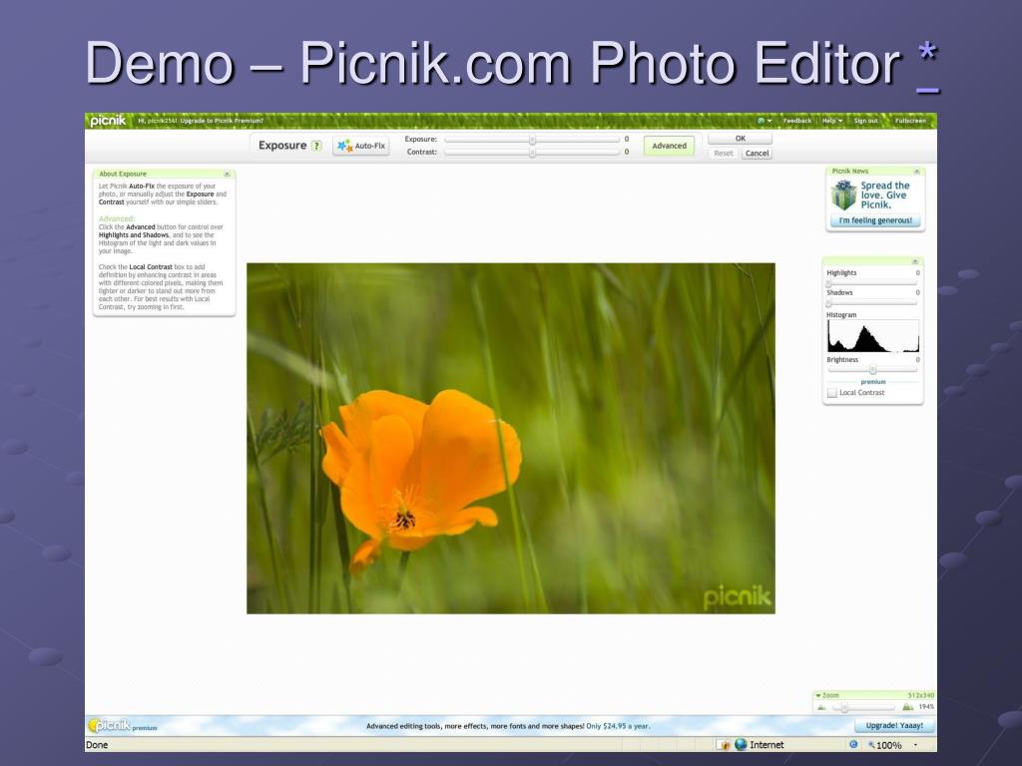
Task: Click the premium label above Local Contrast
Action: click(872, 382)
